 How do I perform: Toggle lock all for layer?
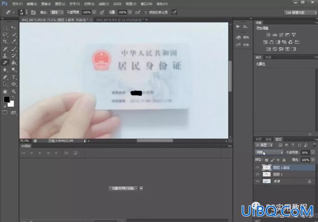point(284,160)
